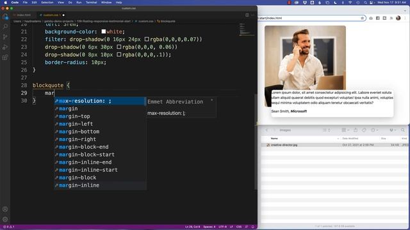Click the editor minimap
This screenshot has width=410, height=230.
(247, 29)
